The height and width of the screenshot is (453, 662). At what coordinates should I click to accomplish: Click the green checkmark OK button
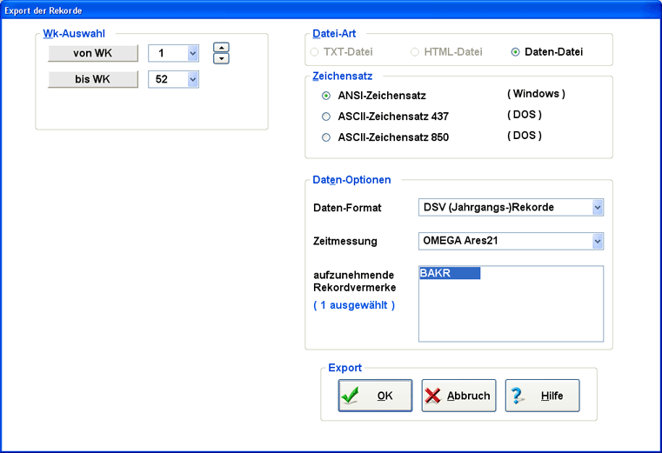[375, 396]
